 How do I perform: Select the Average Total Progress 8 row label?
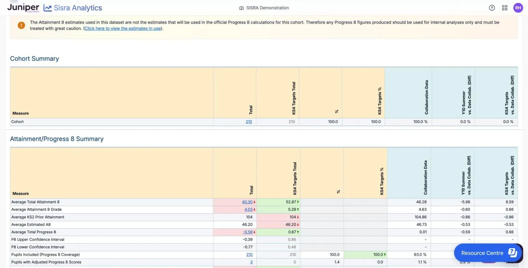[x=34, y=232]
